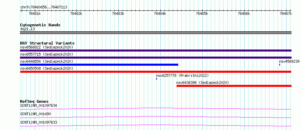Select the red bar for nsv6450508

(156, 72)
